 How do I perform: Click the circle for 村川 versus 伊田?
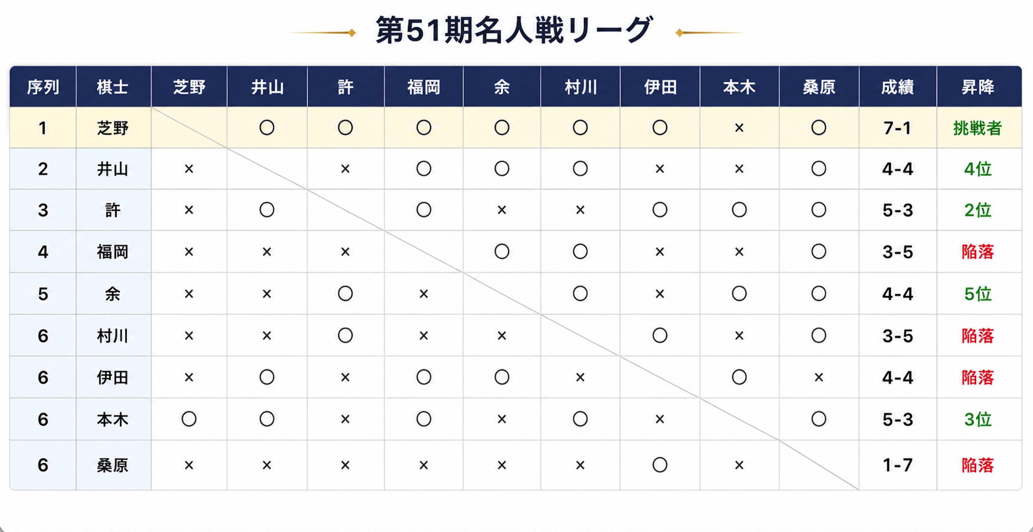pos(660,335)
